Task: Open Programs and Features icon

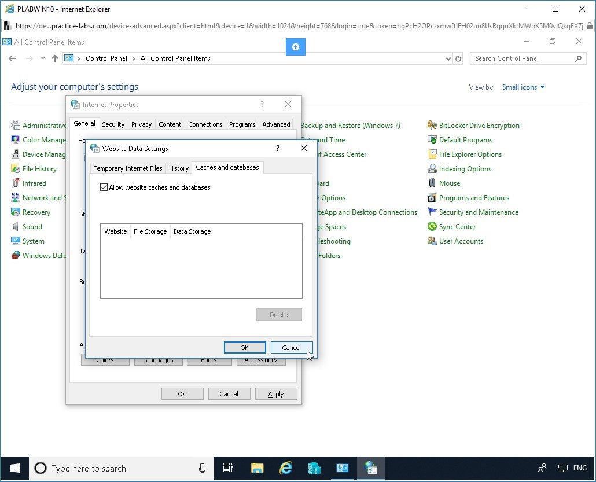Action: [432, 197]
